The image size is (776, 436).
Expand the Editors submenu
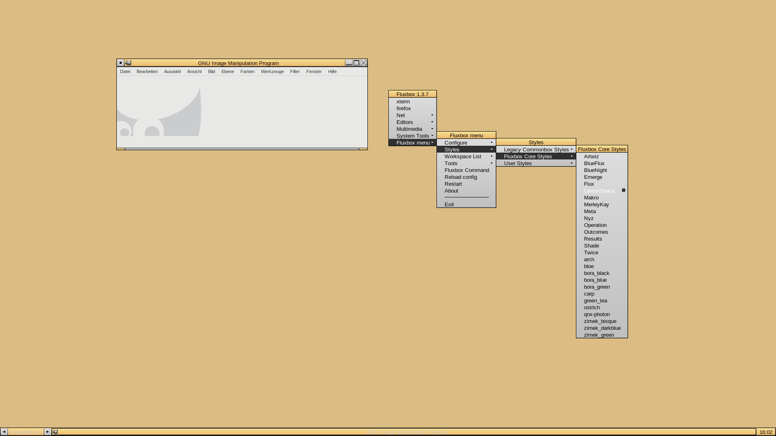(x=413, y=122)
